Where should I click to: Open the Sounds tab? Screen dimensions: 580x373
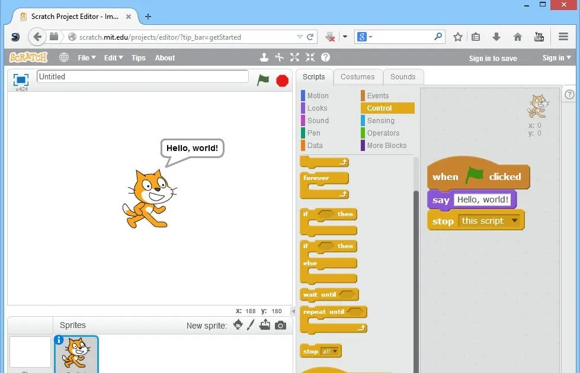(x=403, y=77)
